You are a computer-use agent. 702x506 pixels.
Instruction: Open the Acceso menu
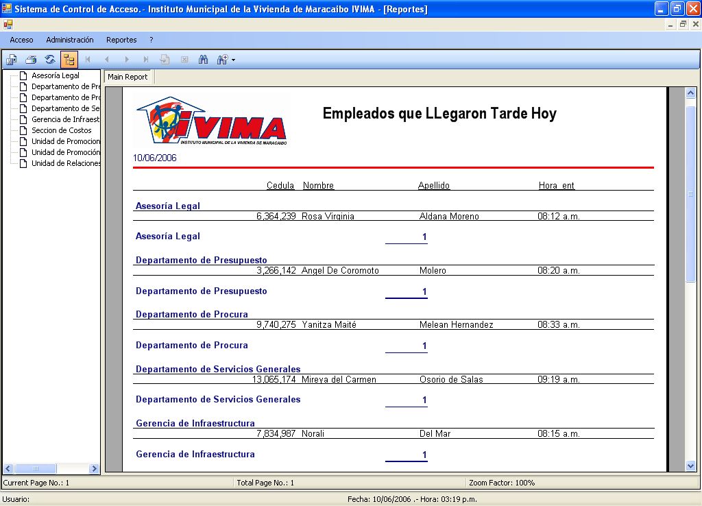click(21, 40)
